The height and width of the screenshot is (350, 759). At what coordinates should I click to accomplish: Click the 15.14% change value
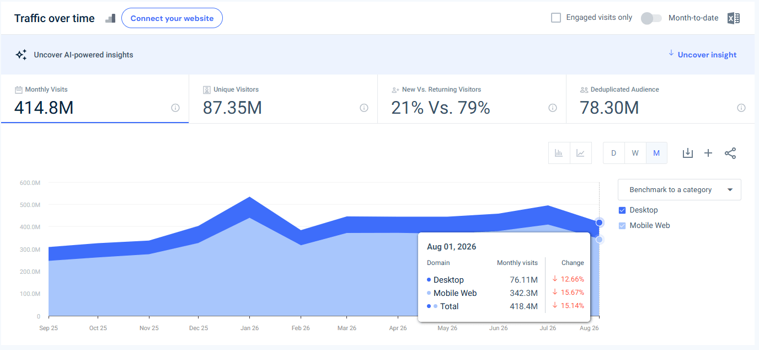[573, 306]
